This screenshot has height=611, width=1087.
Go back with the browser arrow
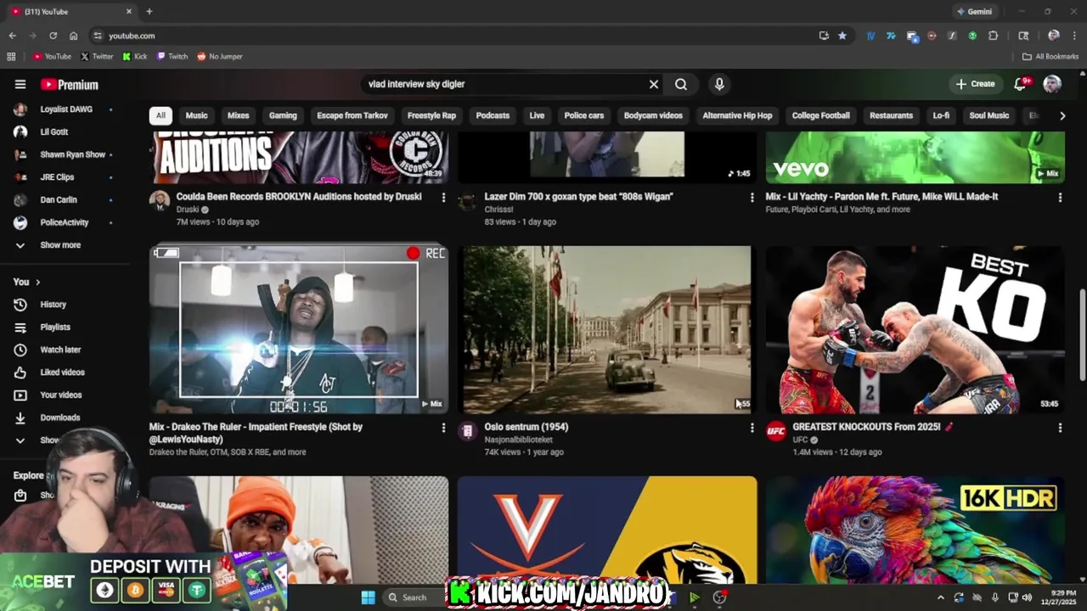coord(12,36)
